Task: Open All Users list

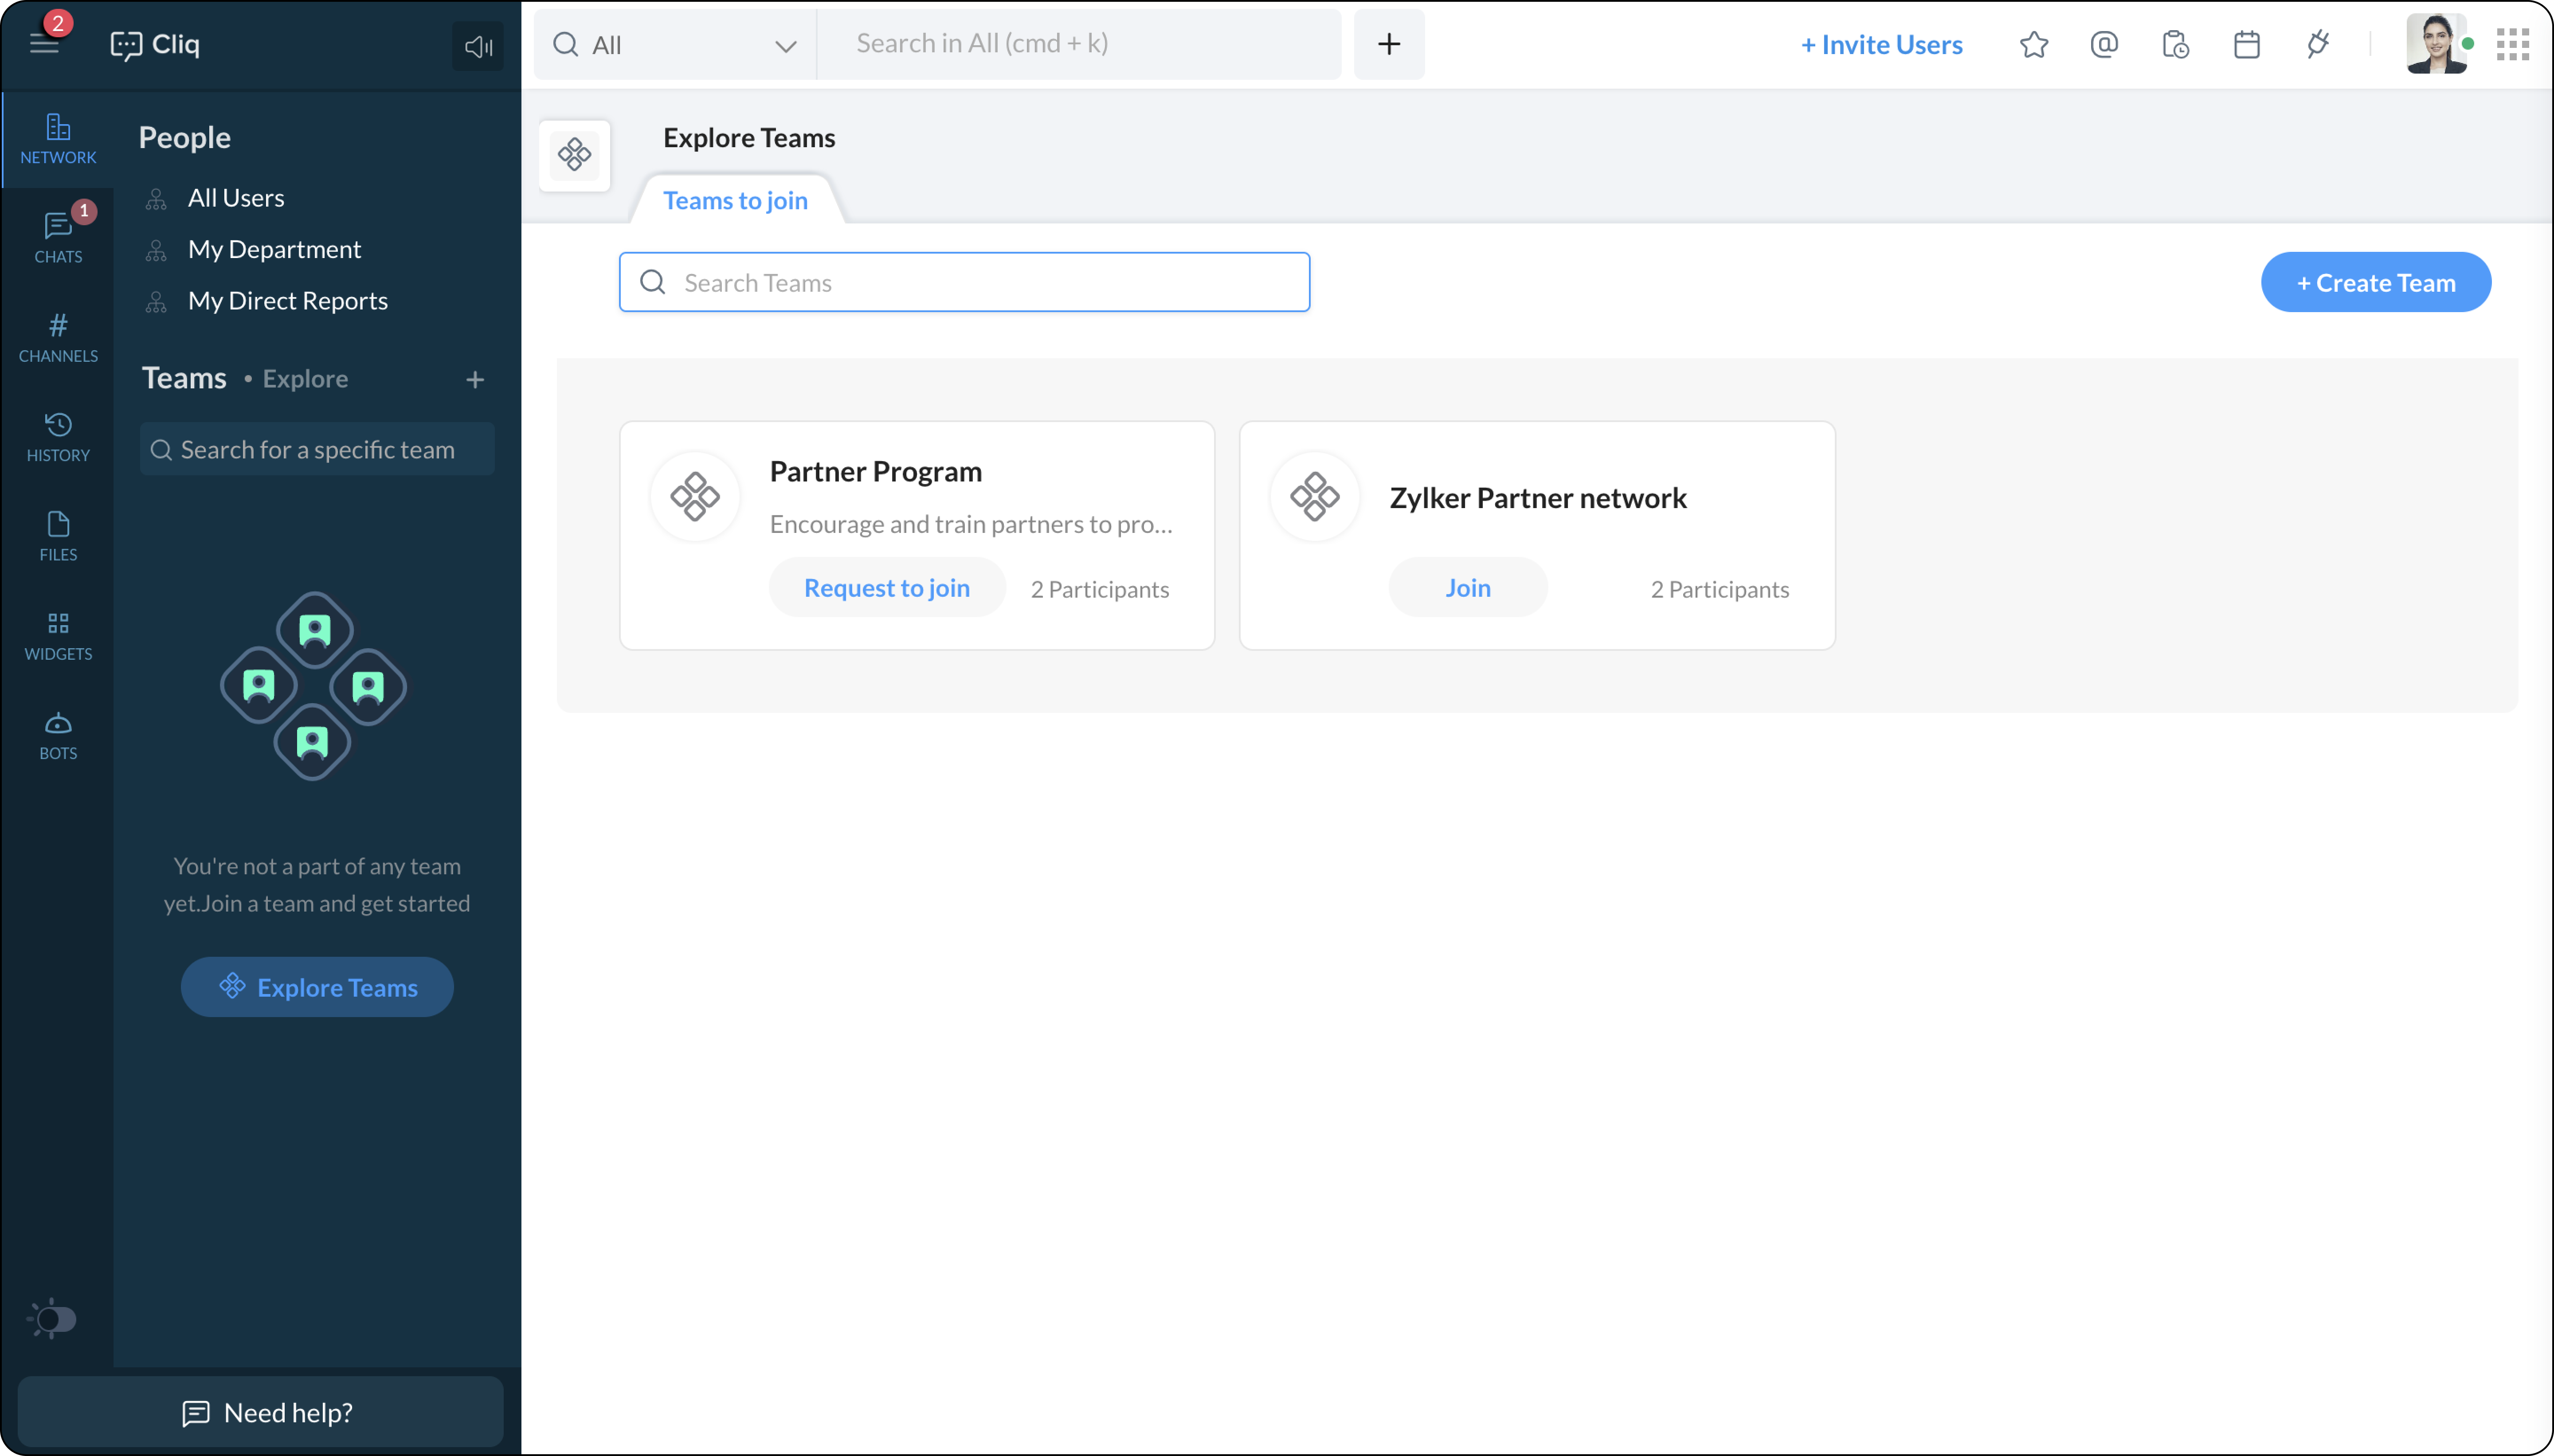Action: pos(236,198)
